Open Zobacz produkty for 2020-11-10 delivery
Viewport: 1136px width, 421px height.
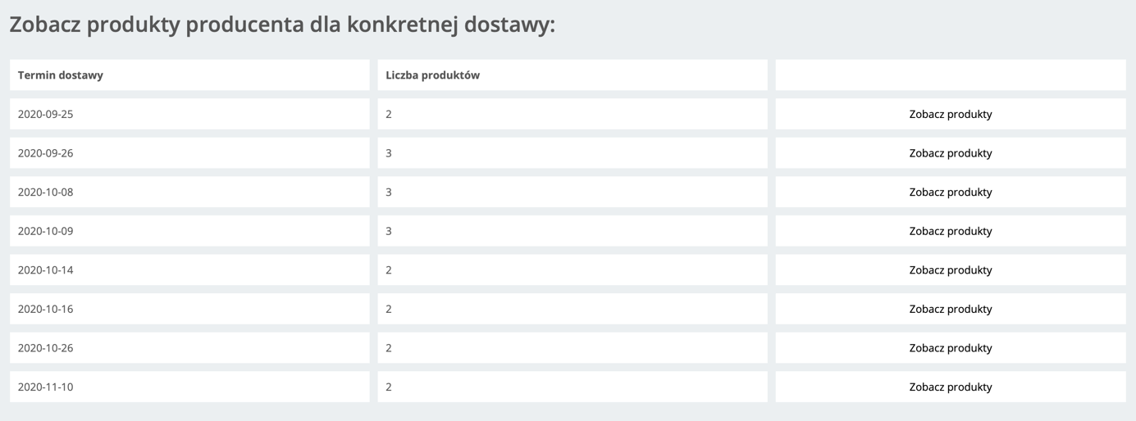(951, 387)
